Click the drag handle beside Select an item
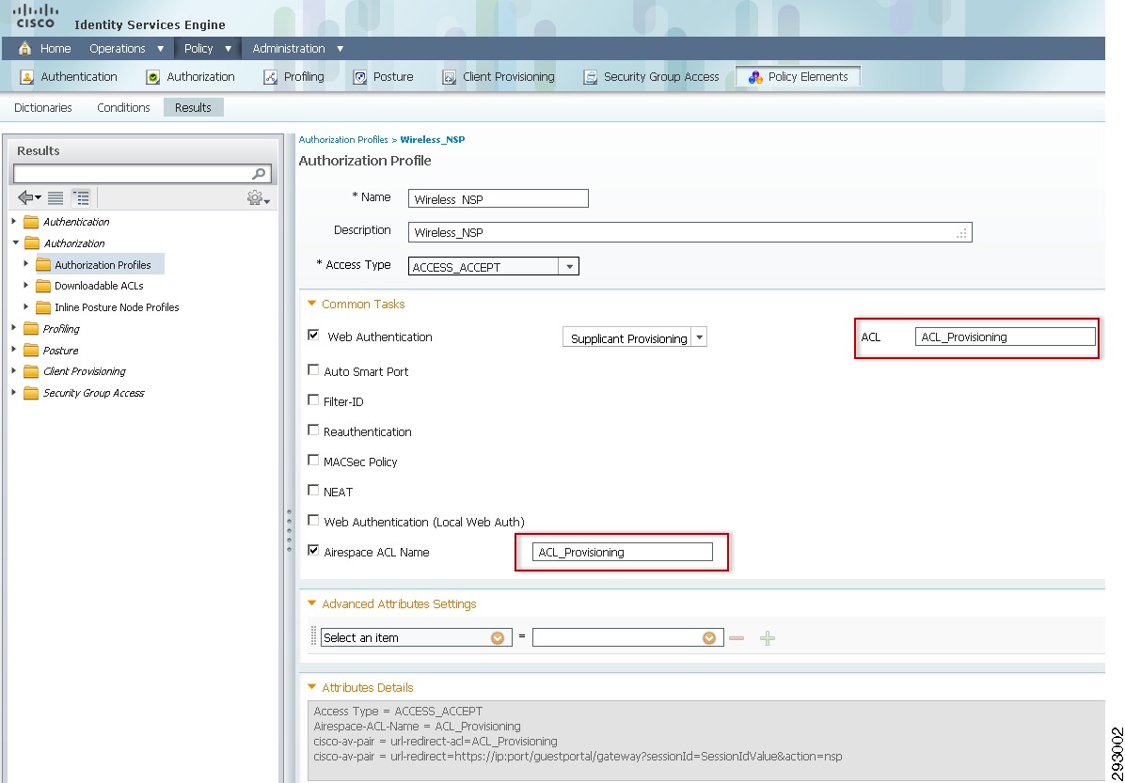This screenshot has height=783, width=1125. point(313,636)
